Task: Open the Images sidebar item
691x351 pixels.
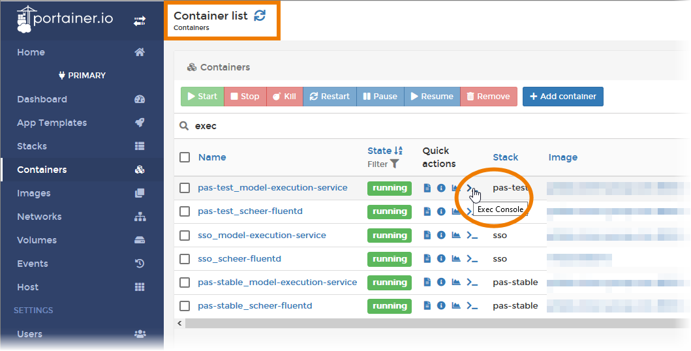Action: (34, 193)
